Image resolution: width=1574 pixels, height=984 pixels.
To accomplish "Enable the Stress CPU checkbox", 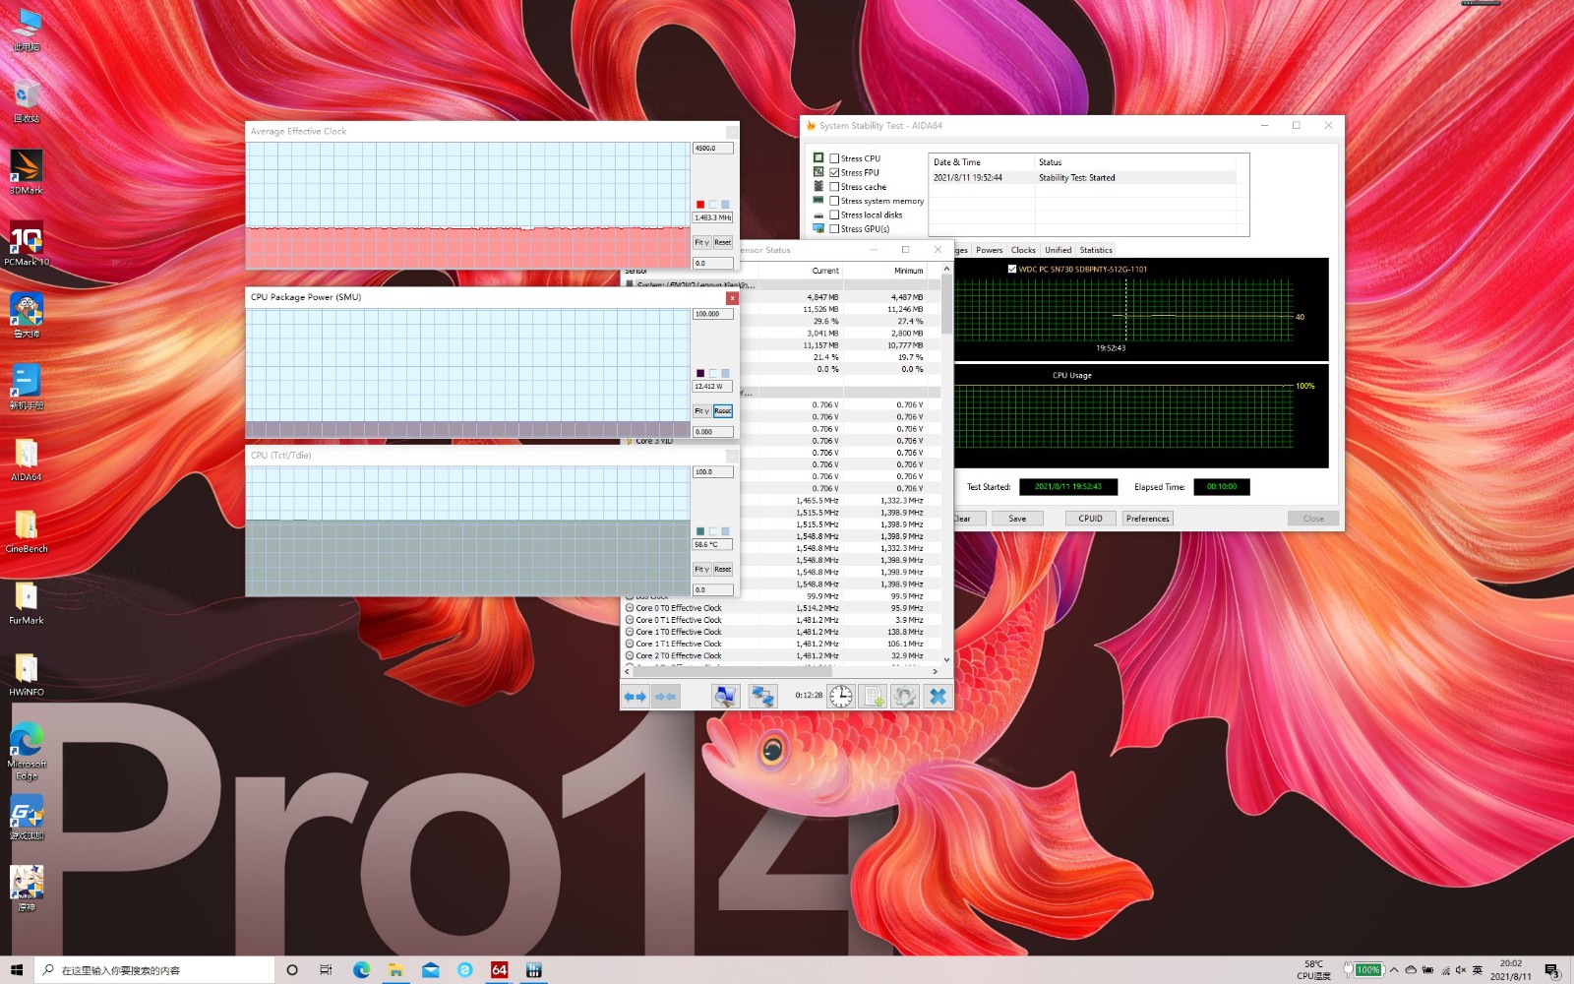I will [x=834, y=158].
